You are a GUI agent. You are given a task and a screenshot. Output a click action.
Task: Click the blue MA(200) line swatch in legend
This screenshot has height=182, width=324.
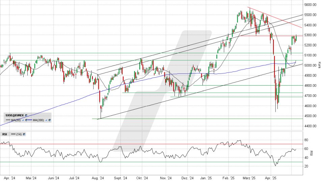30,120
